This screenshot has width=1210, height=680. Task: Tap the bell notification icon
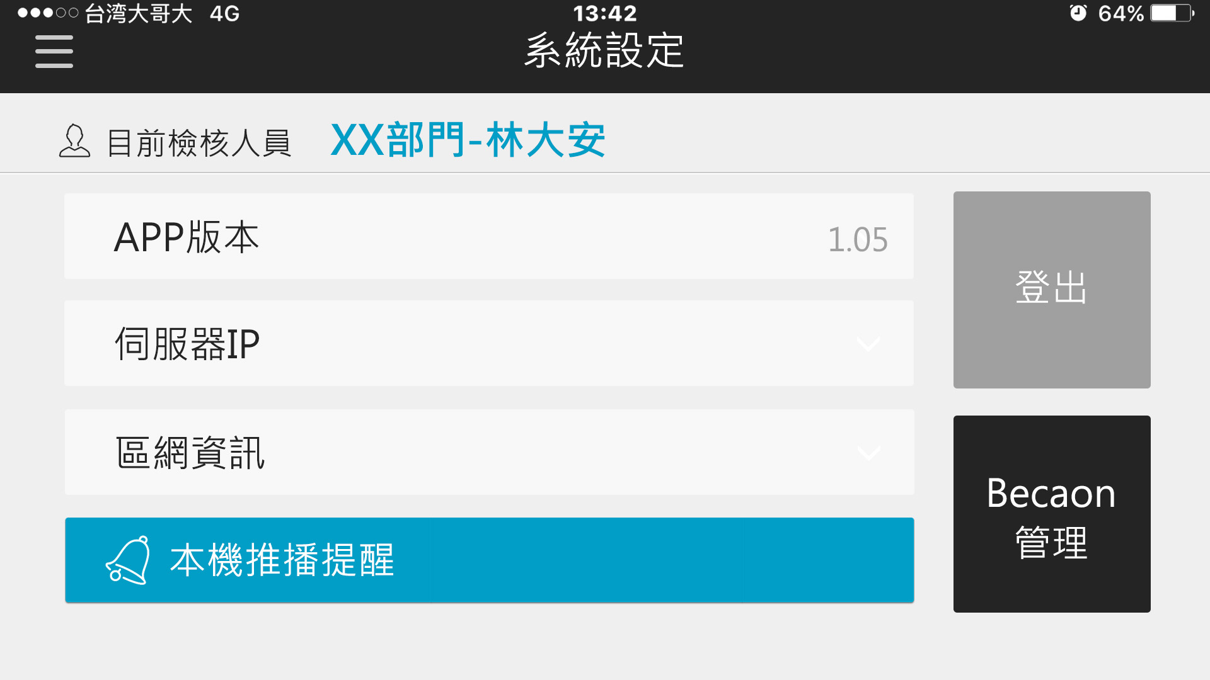129,560
